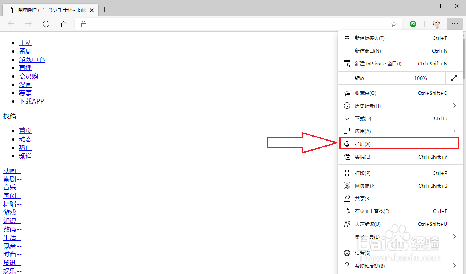Choose 在页面上查找(F) option
Image resolution: width=466 pixels, height=274 pixels.
(x=401, y=211)
